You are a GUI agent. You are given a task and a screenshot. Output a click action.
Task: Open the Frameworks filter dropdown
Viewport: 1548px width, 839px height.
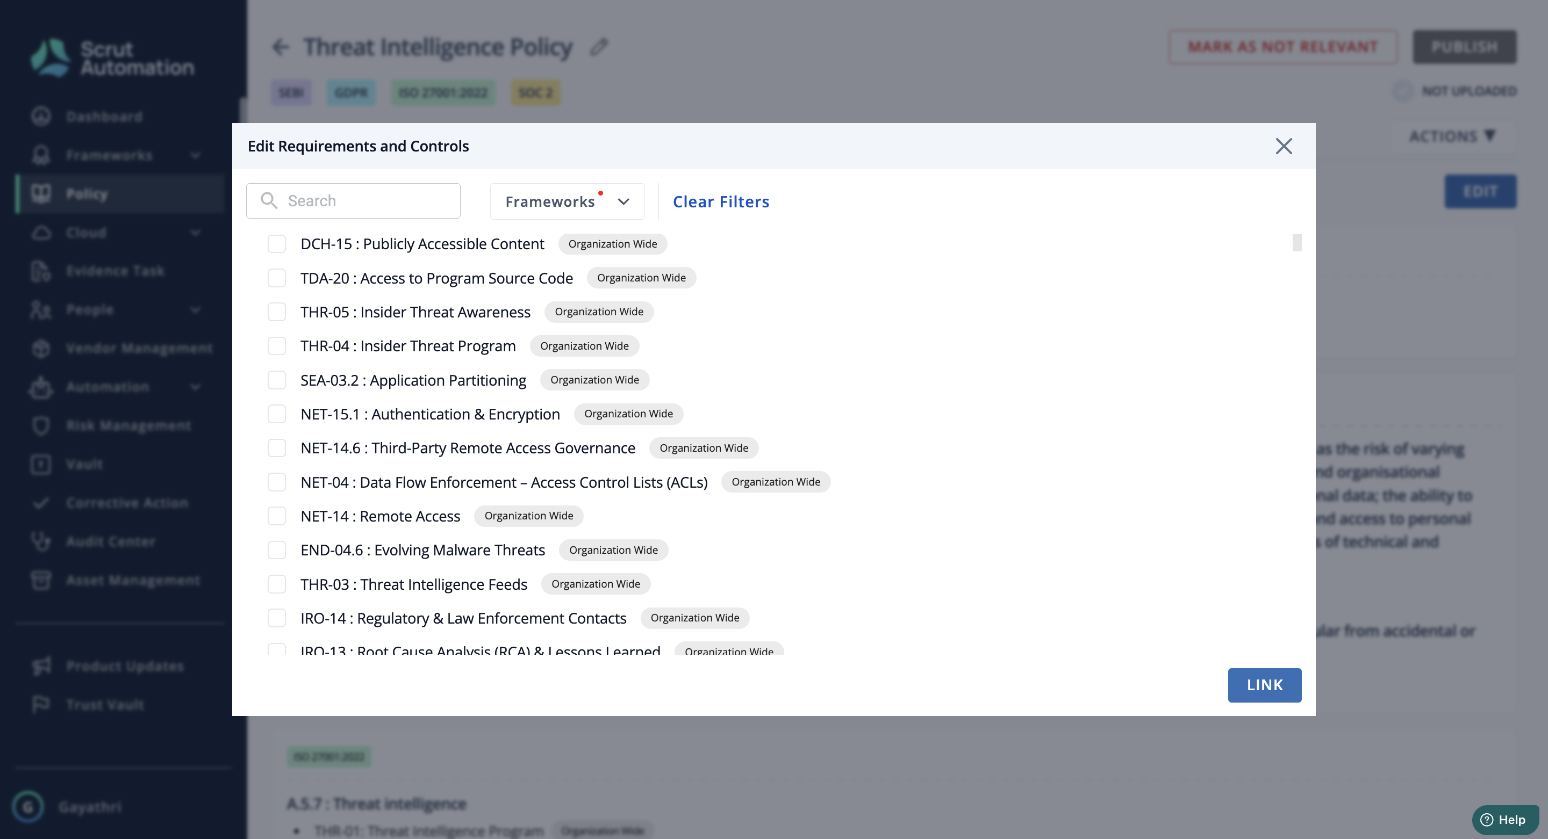[x=567, y=201]
